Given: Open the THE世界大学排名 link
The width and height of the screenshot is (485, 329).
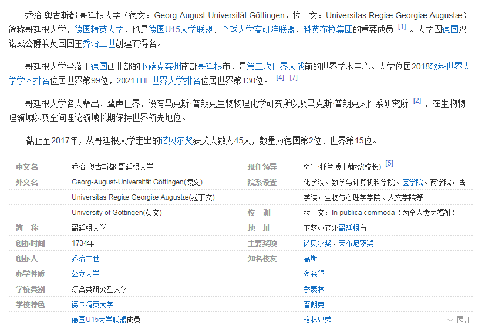Looking at the screenshot, I should tap(168, 80).
